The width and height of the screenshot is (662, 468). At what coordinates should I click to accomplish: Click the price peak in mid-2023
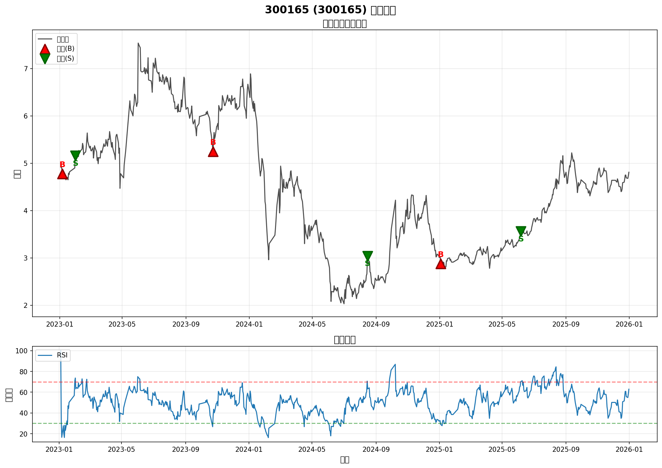138,43
